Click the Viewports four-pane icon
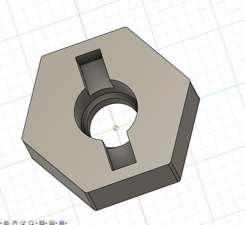This screenshot has width=245, height=225. pos(62,223)
